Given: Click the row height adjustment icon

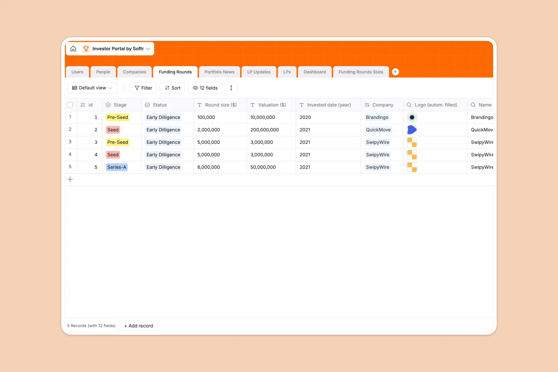Looking at the screenshot, I should (x=231, y=88).
